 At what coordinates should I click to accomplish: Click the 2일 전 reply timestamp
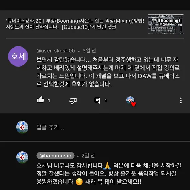click(88, 156)
